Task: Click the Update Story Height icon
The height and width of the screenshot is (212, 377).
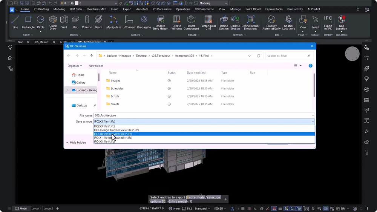Action: [160, 23]
